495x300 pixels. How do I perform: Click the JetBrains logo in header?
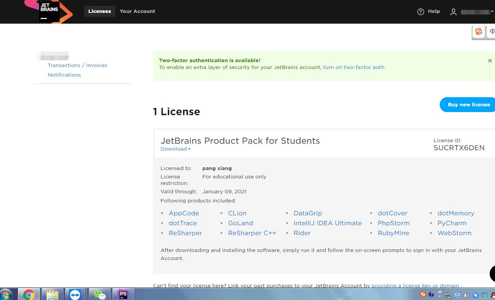click(x=49, y=11)
